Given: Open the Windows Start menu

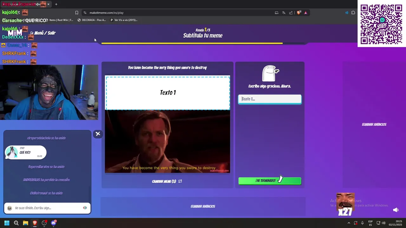Looking at the screenshot, I should [7, 223].
